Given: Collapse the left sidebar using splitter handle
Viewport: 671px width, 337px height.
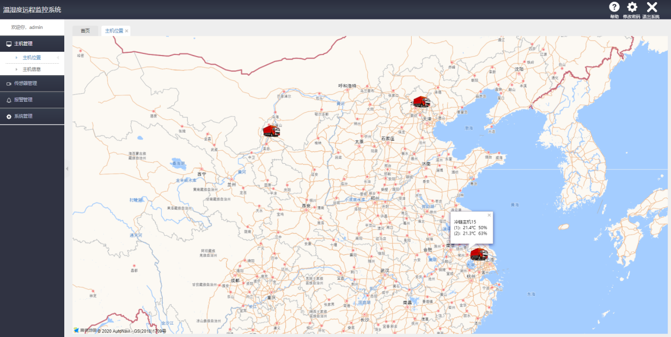Looking at the screenshot, I should [67, 169].
